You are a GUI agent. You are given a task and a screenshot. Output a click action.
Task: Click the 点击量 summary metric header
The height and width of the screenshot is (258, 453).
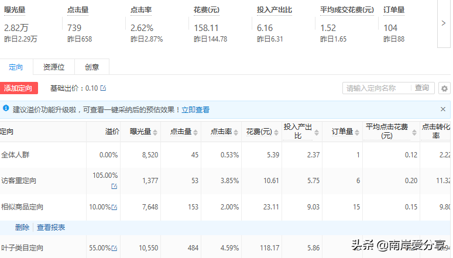[78, 10]
